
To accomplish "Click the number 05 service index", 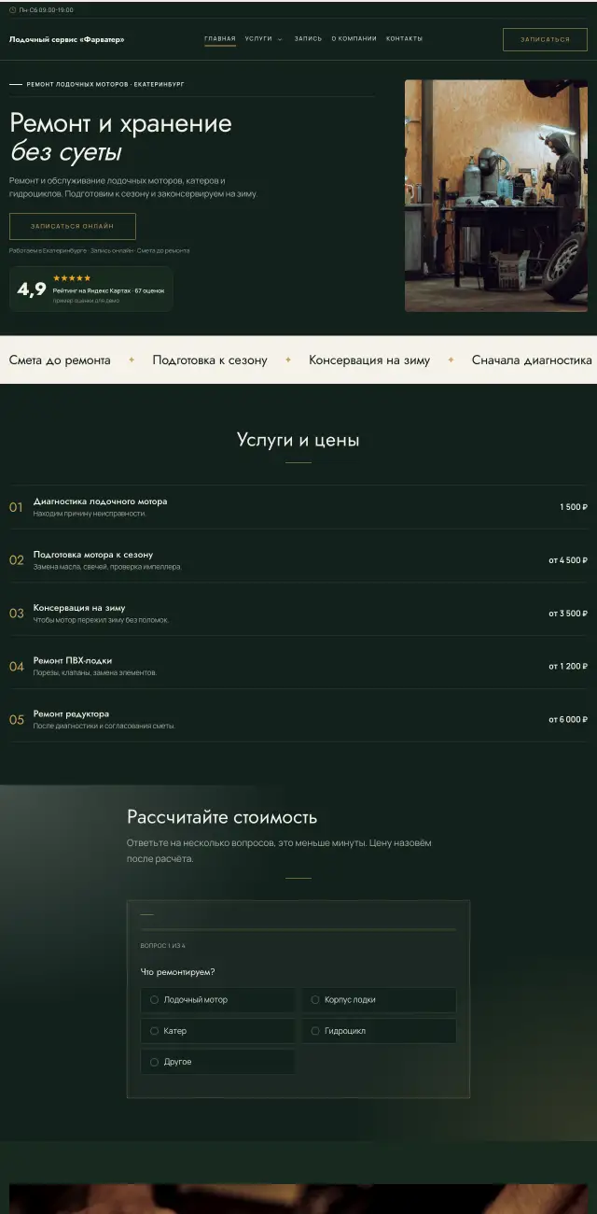I will (17, 719).
